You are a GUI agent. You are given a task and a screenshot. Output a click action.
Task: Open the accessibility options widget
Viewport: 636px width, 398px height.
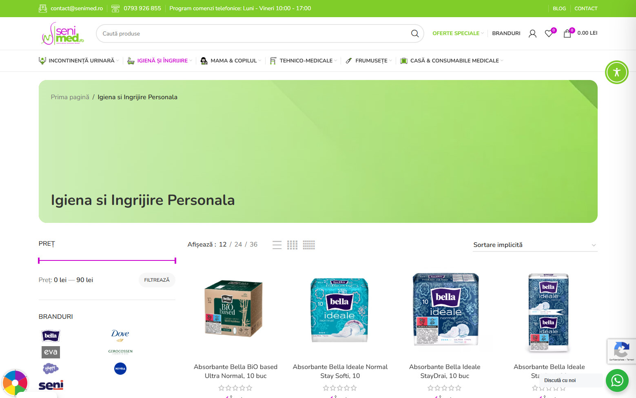tap(616, 72)
